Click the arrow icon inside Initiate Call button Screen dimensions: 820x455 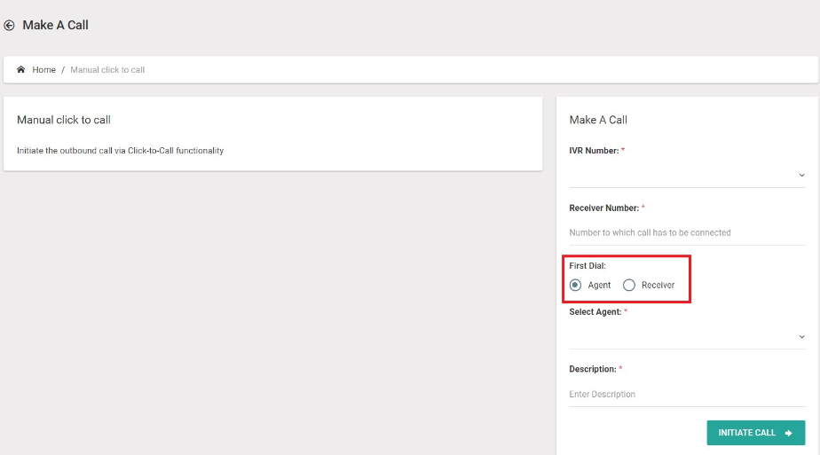789,433
